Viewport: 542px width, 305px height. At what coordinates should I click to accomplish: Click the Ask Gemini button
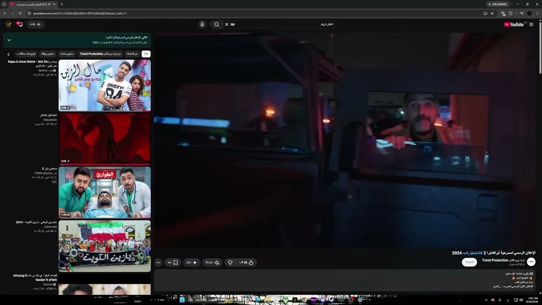coord(497,4)
